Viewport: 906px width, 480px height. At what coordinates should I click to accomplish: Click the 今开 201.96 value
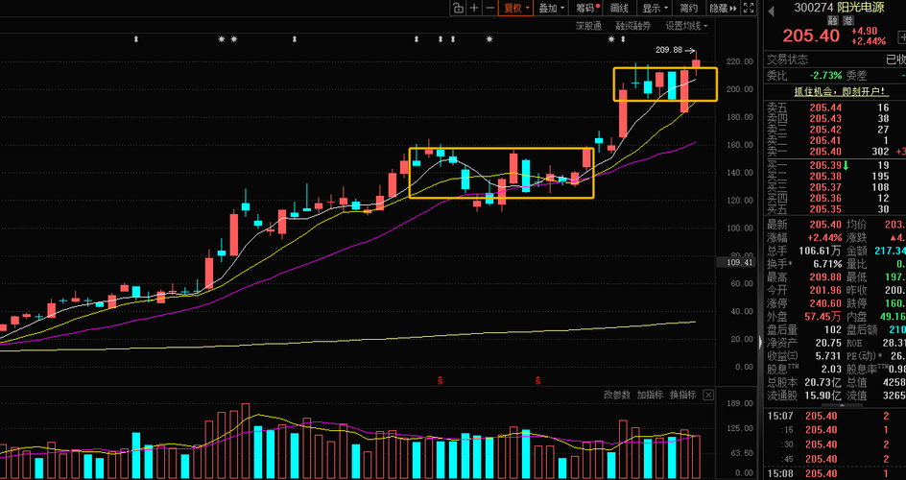[825, 290]
